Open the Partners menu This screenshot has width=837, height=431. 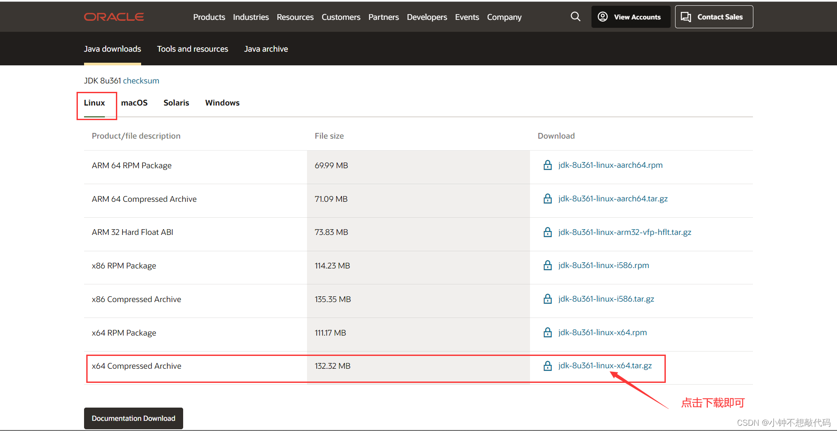(384, 17)
